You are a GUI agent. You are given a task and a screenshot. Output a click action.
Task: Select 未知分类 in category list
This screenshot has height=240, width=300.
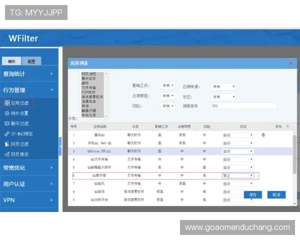pos(89,115)
